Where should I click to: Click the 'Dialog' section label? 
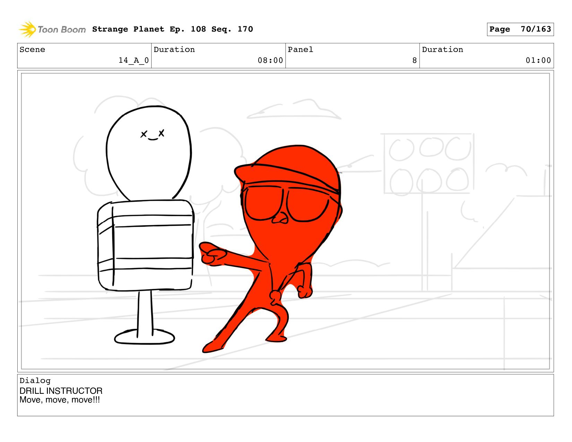[35, 381]
